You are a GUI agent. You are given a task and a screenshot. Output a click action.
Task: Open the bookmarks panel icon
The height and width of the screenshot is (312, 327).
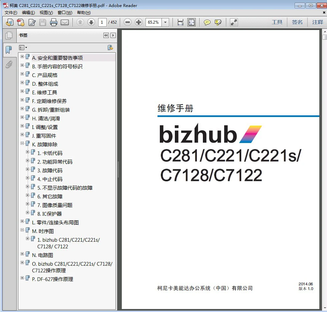[9, 50]
